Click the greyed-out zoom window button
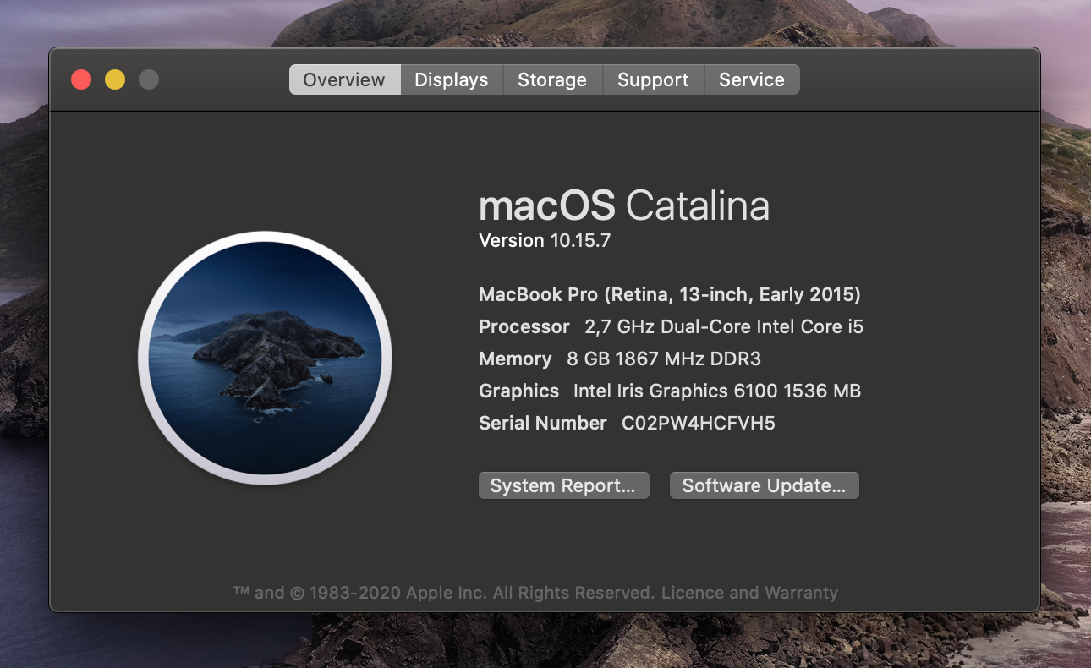 point(149,79)
